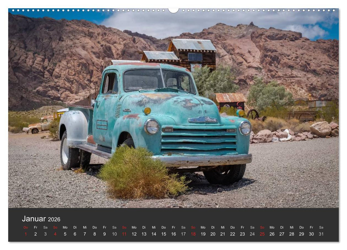Open the year 2026 label
Screen dimensions: 347x250
(54, 219)
